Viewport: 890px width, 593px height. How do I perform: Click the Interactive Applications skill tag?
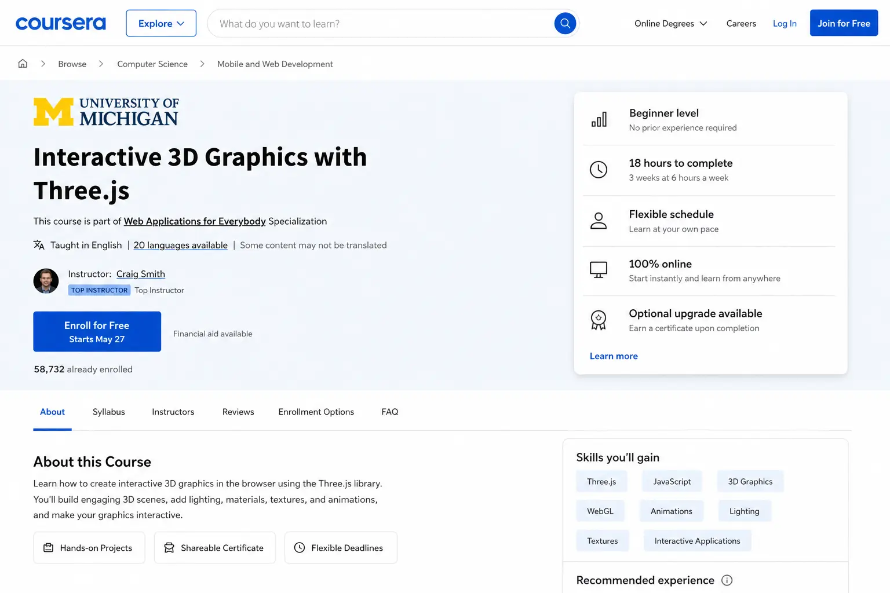tap(698, 541)
